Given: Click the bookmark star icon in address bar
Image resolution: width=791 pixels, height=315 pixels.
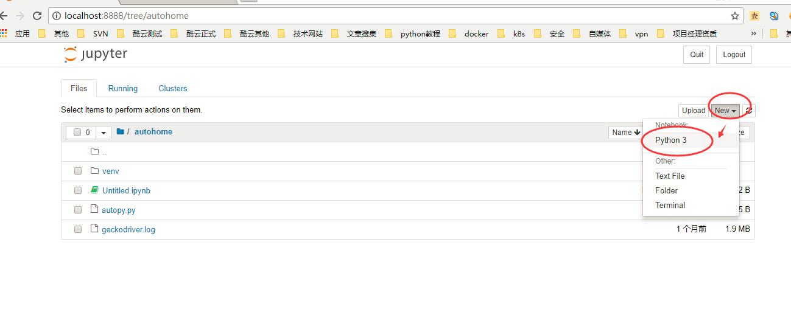Looking at the screenshot, I should pos(735,16).
